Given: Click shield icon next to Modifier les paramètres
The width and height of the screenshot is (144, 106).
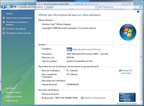Looking at the screenshot, I should pos(120,71).
